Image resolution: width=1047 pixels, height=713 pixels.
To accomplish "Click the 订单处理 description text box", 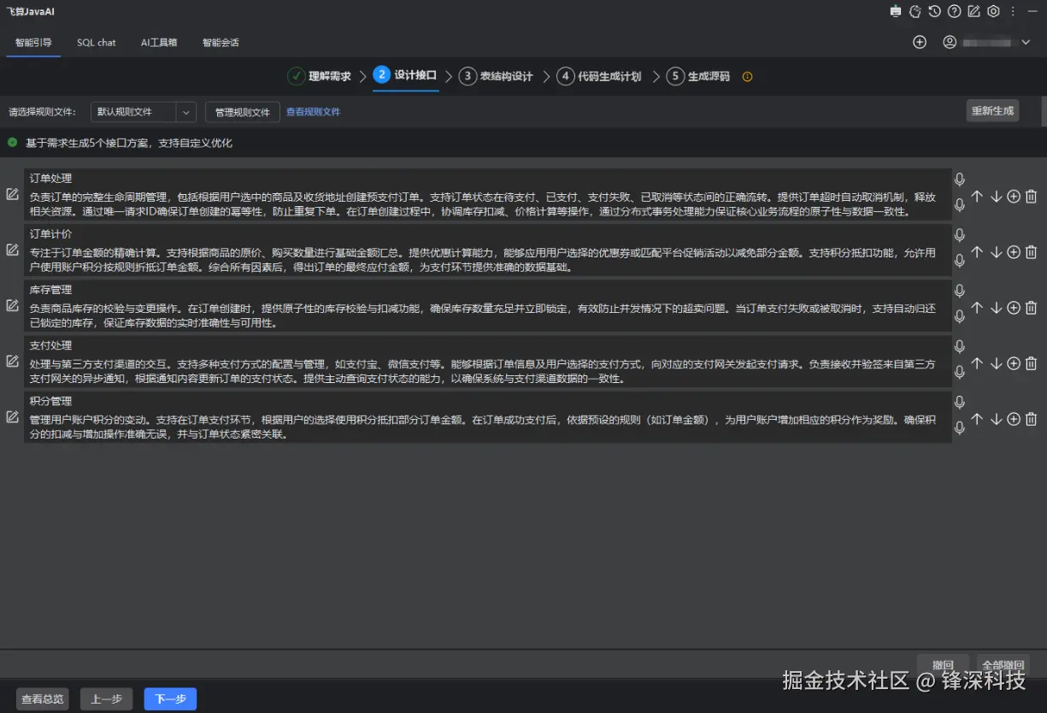I will 487,203.
